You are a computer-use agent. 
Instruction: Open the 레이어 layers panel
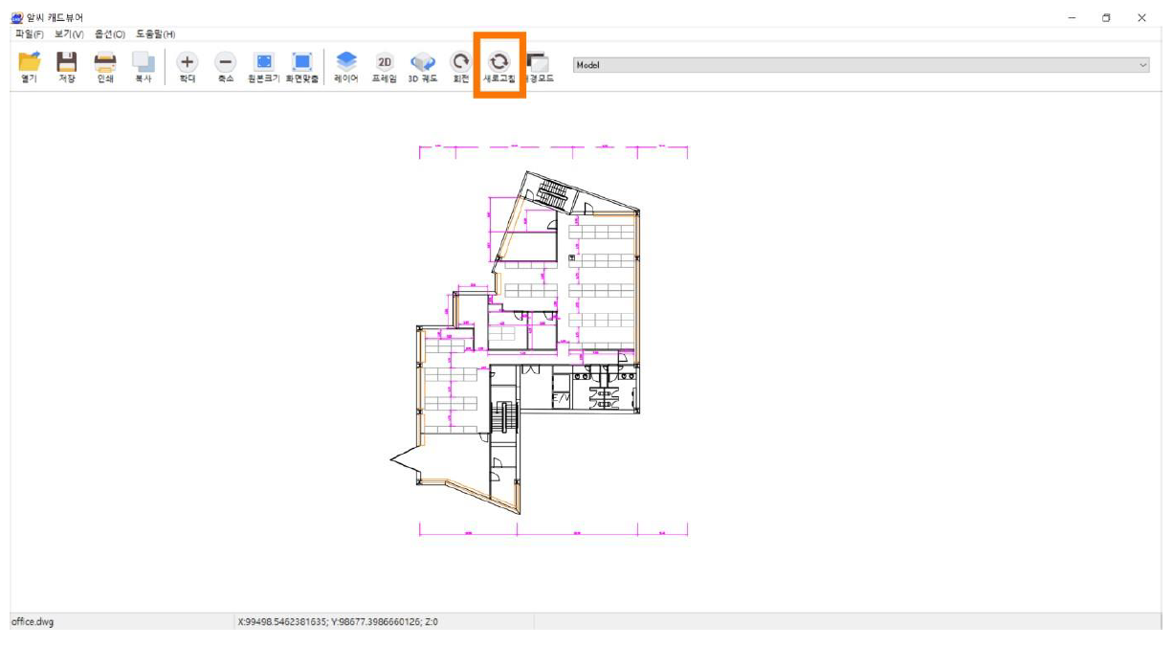[345, 66]
